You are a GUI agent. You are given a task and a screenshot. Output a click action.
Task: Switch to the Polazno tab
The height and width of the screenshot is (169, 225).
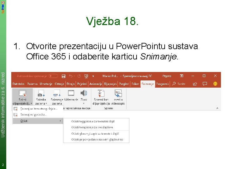(32, 84)
